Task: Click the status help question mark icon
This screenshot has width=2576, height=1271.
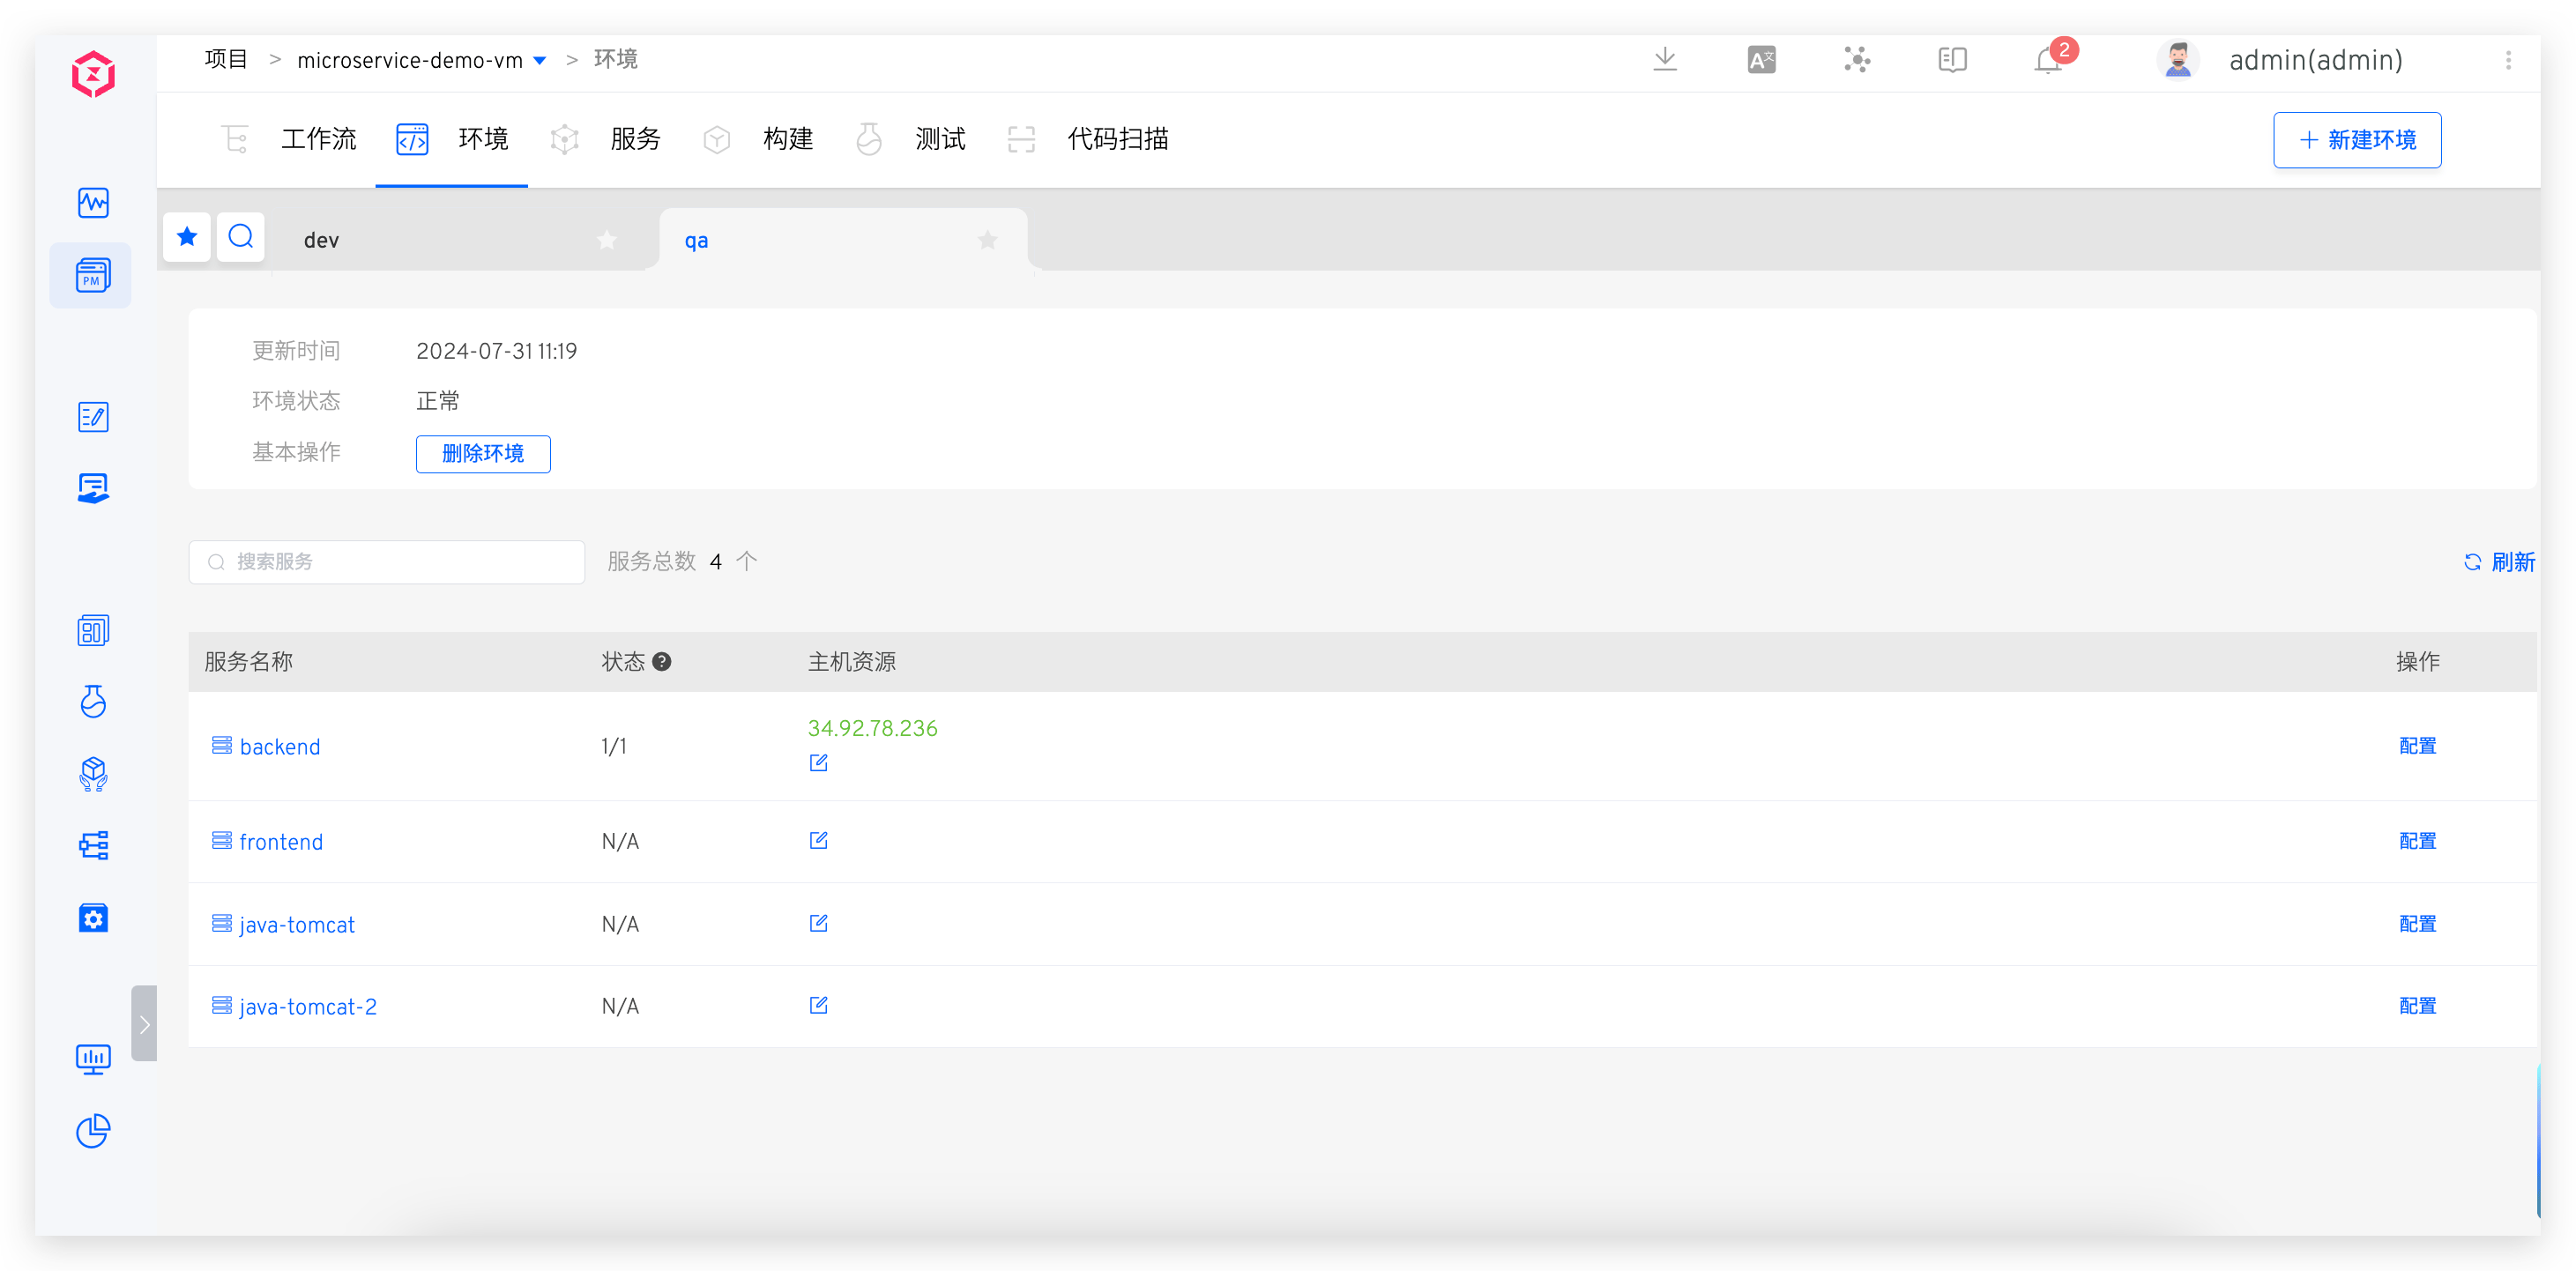Action: click(662, 662)
